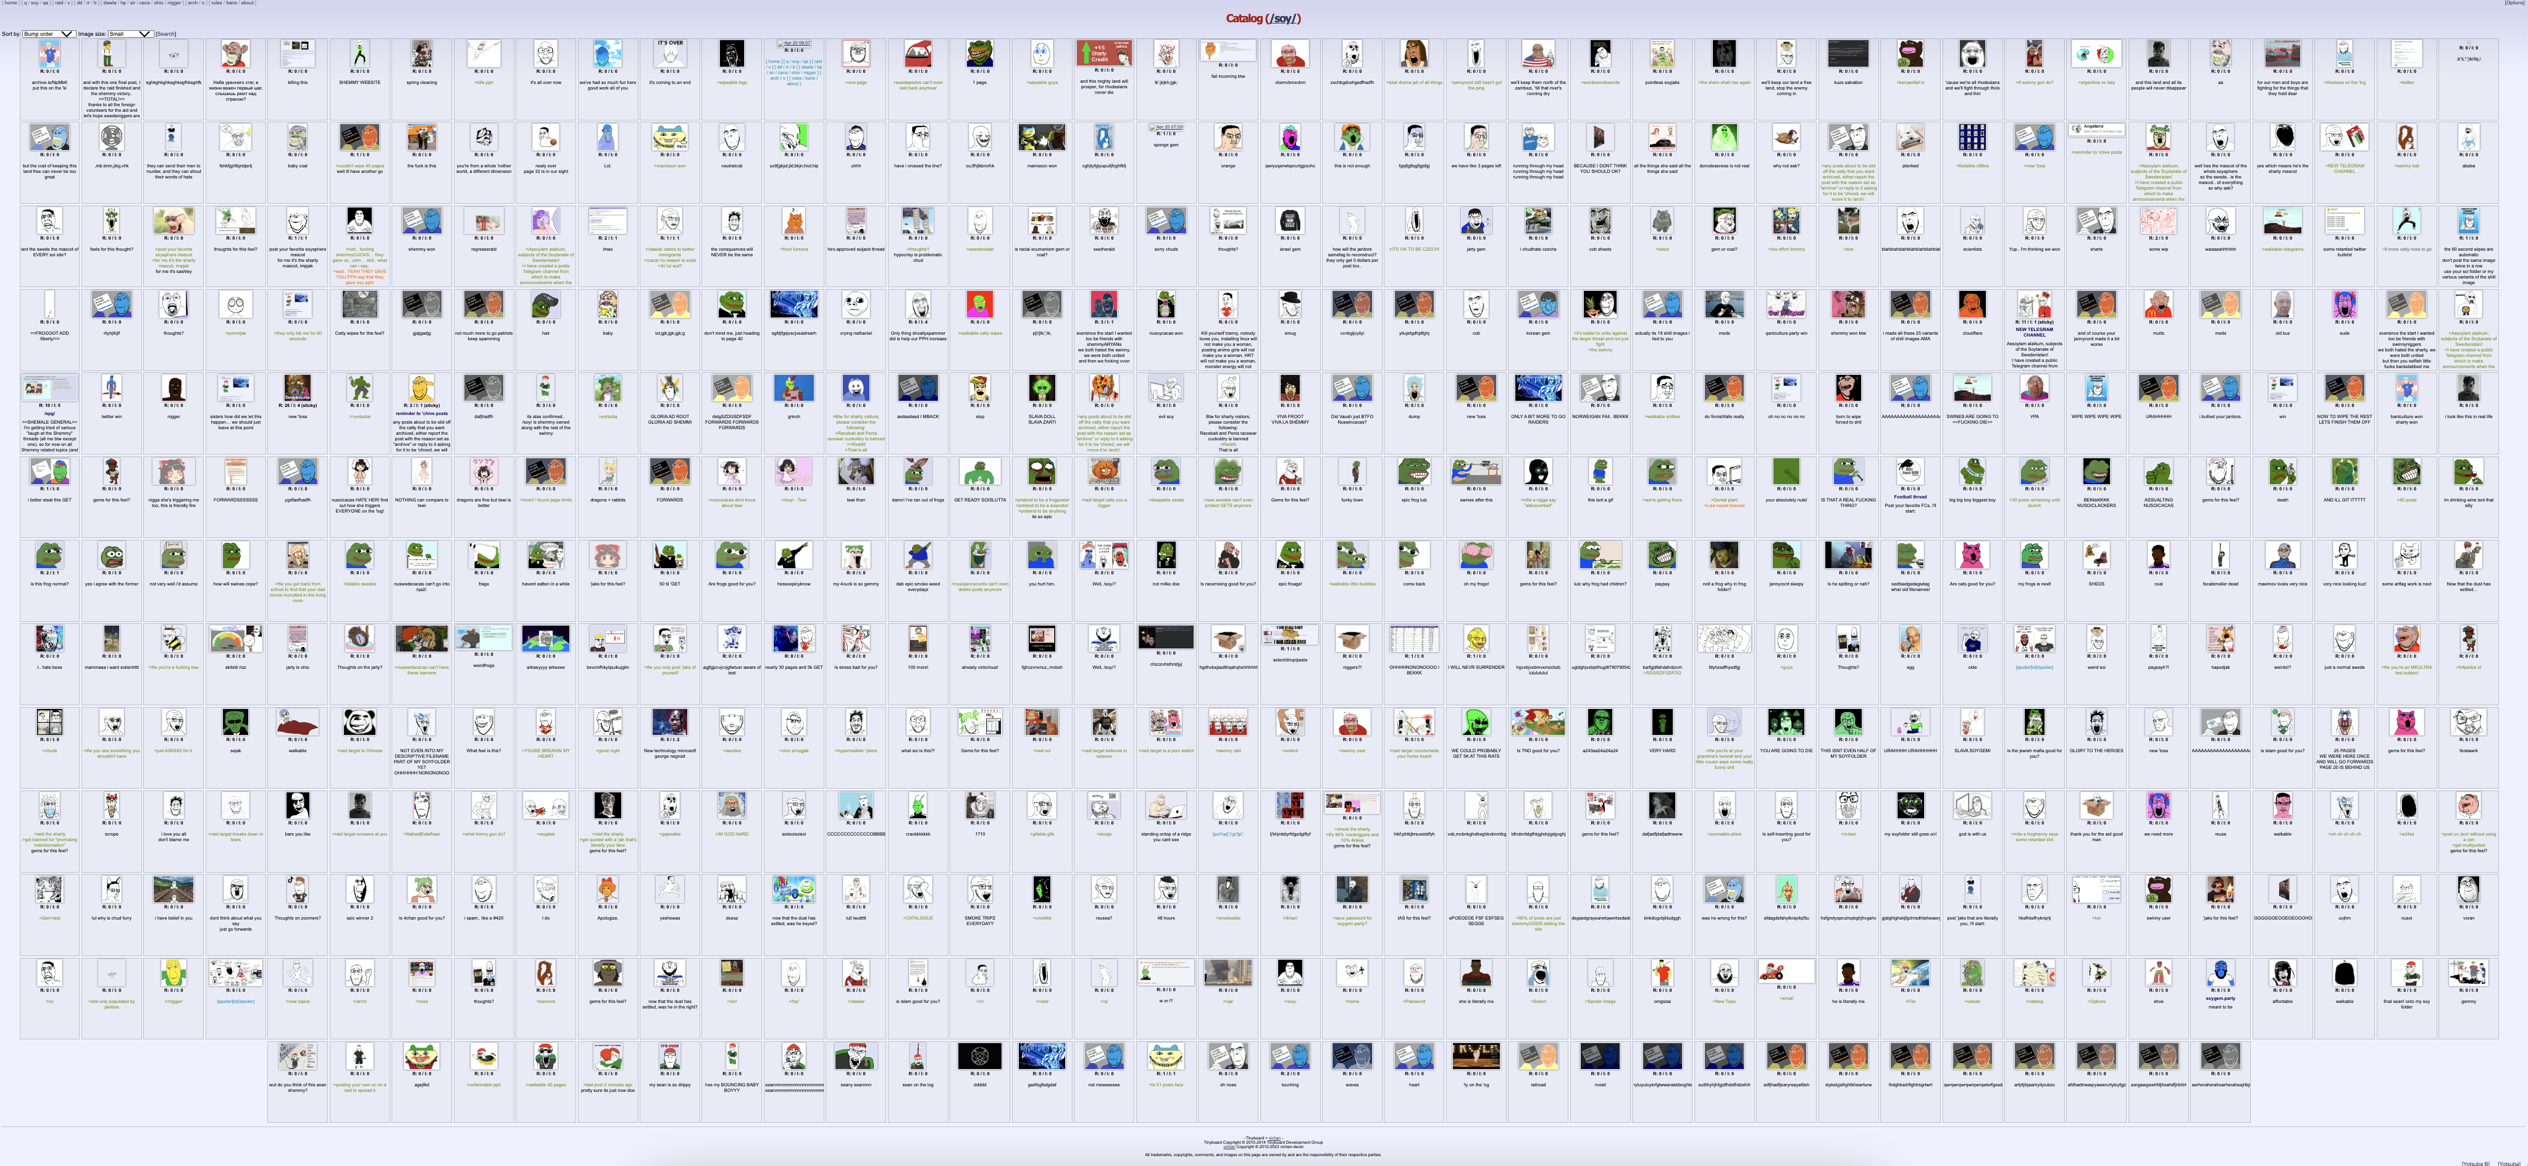Open the arch board link

(x=193, y=3)
